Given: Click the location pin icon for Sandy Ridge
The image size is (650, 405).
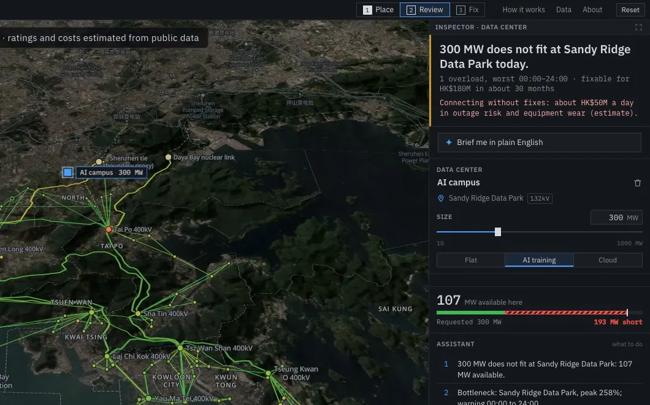Looking at the screenshot, I should pos(441,199).
